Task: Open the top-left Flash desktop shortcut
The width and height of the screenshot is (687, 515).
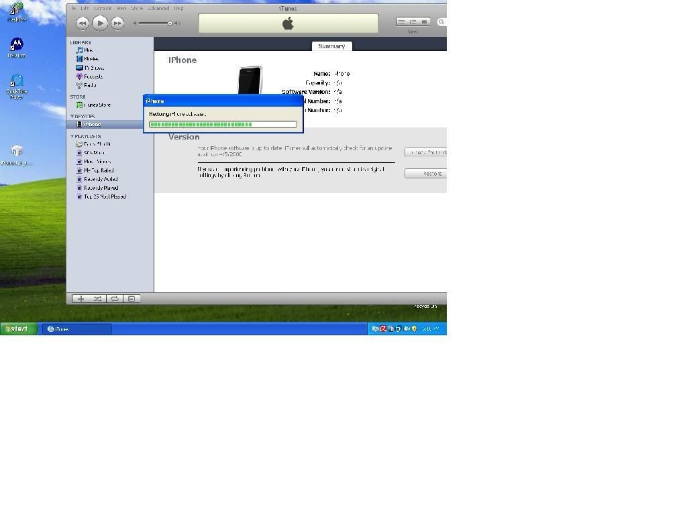Action: click(x=17, y=12)
